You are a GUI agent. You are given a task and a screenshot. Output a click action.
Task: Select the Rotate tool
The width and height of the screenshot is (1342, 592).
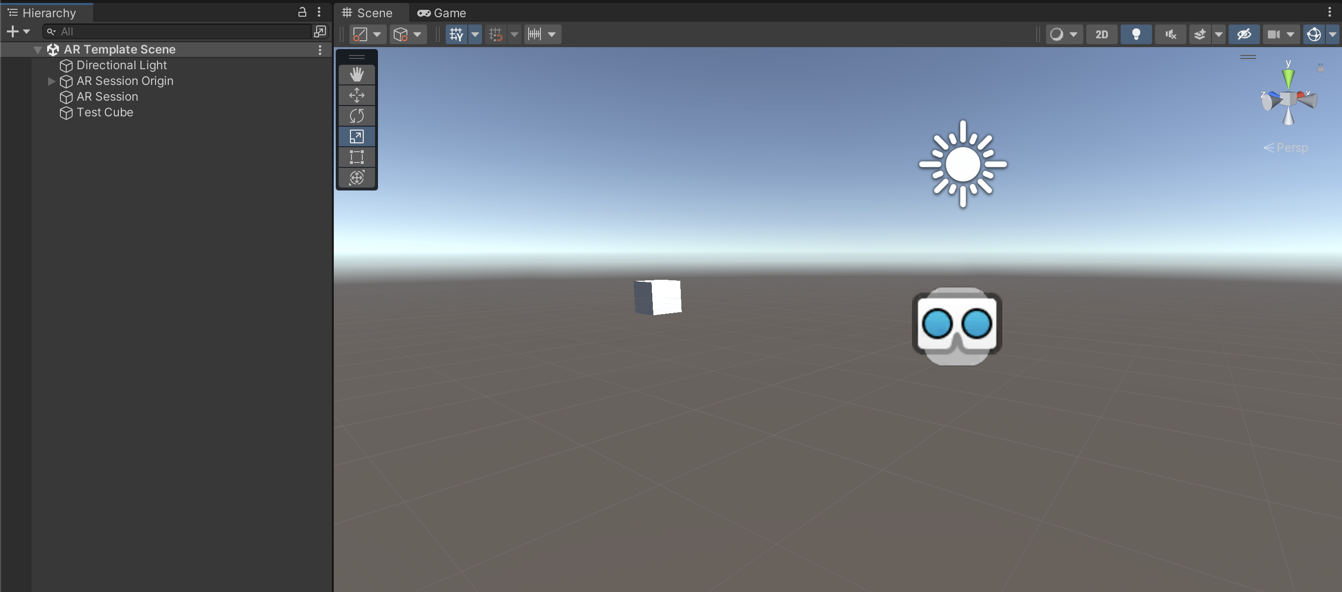pyautogui.click(x=356, y=116)
